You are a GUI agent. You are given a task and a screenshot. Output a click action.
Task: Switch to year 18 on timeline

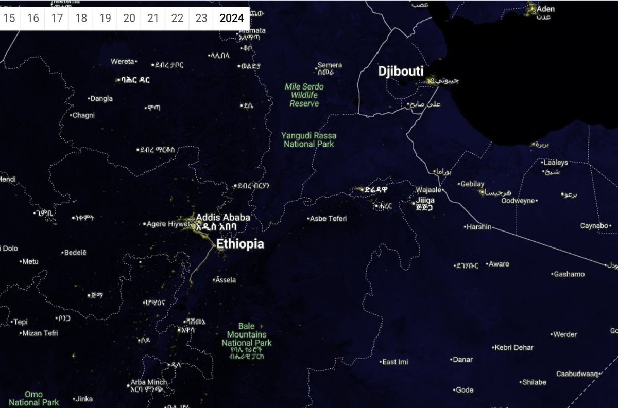(x=81, y=19)
